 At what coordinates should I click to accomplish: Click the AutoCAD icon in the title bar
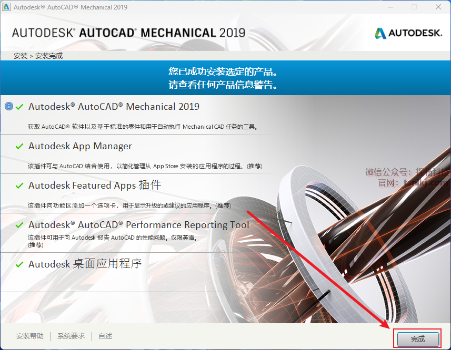pos(6,7)
